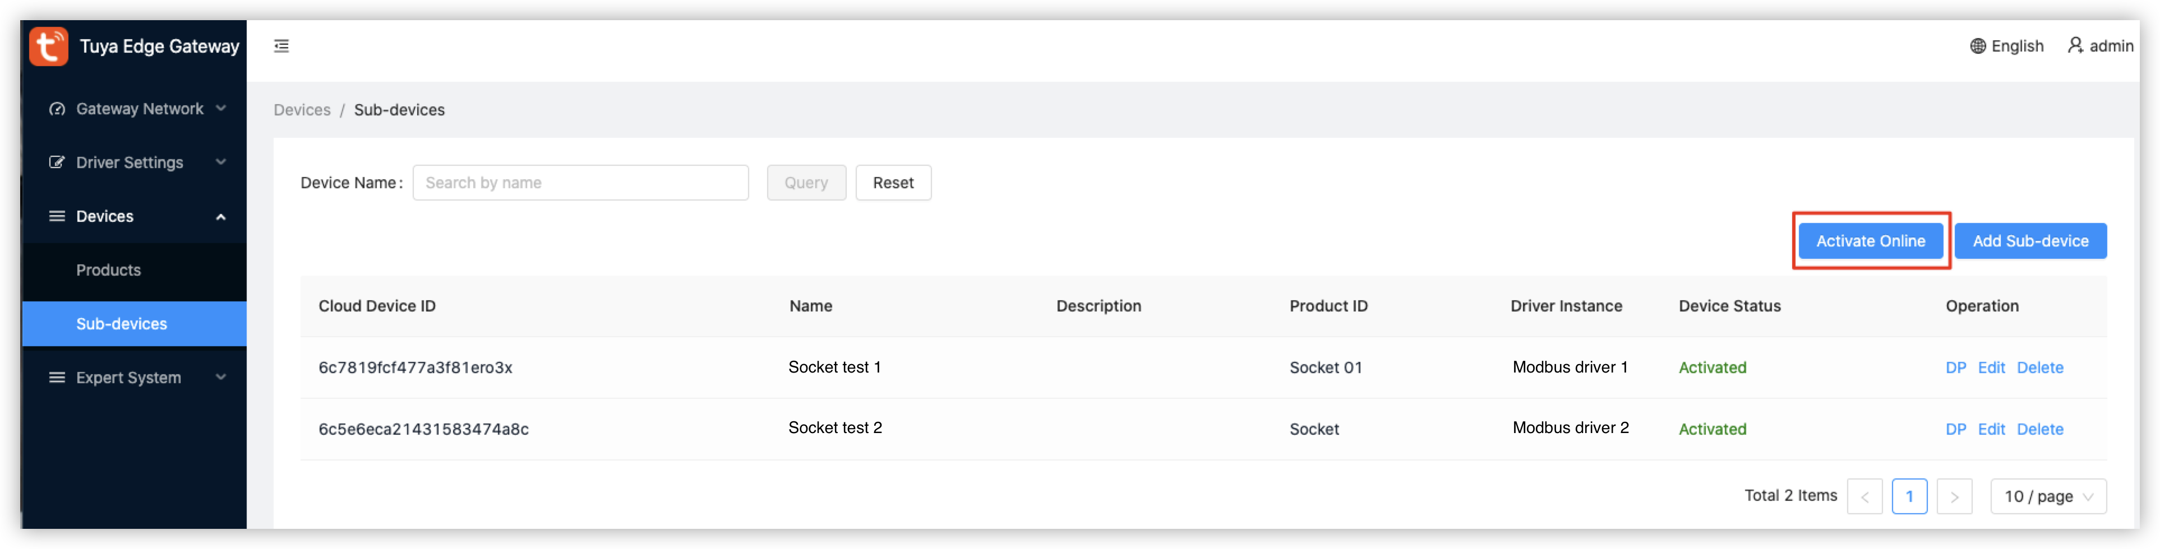Screen dimensions: 2160x549
Task: Open DP for Socket test 1
Action: [x=1955, y=367]
